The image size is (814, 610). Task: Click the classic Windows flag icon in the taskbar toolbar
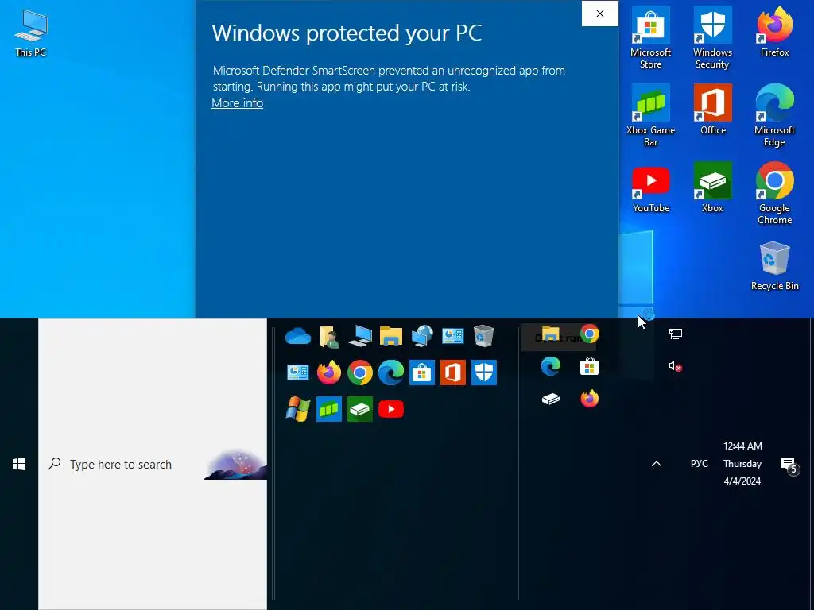[x=298, y=409]
